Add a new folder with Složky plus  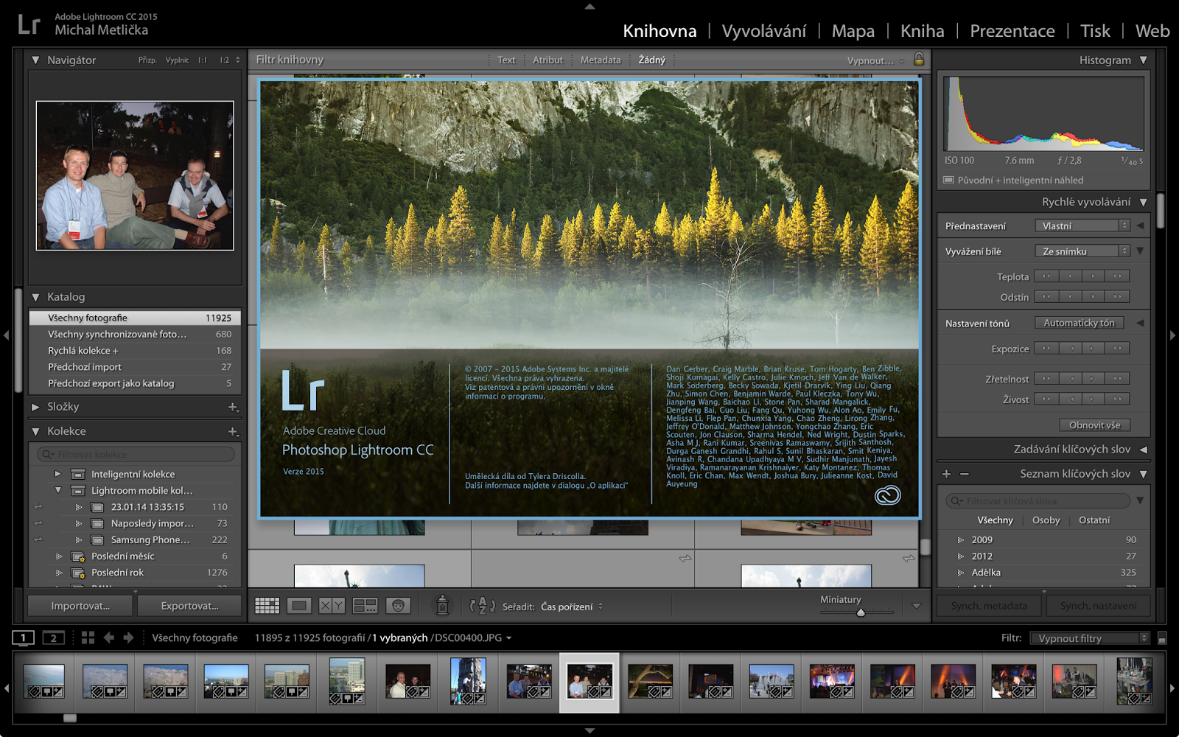[x=233, y=407]
